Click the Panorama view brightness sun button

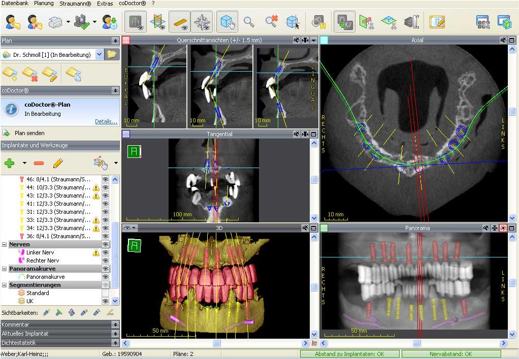[x=503, y=228]
